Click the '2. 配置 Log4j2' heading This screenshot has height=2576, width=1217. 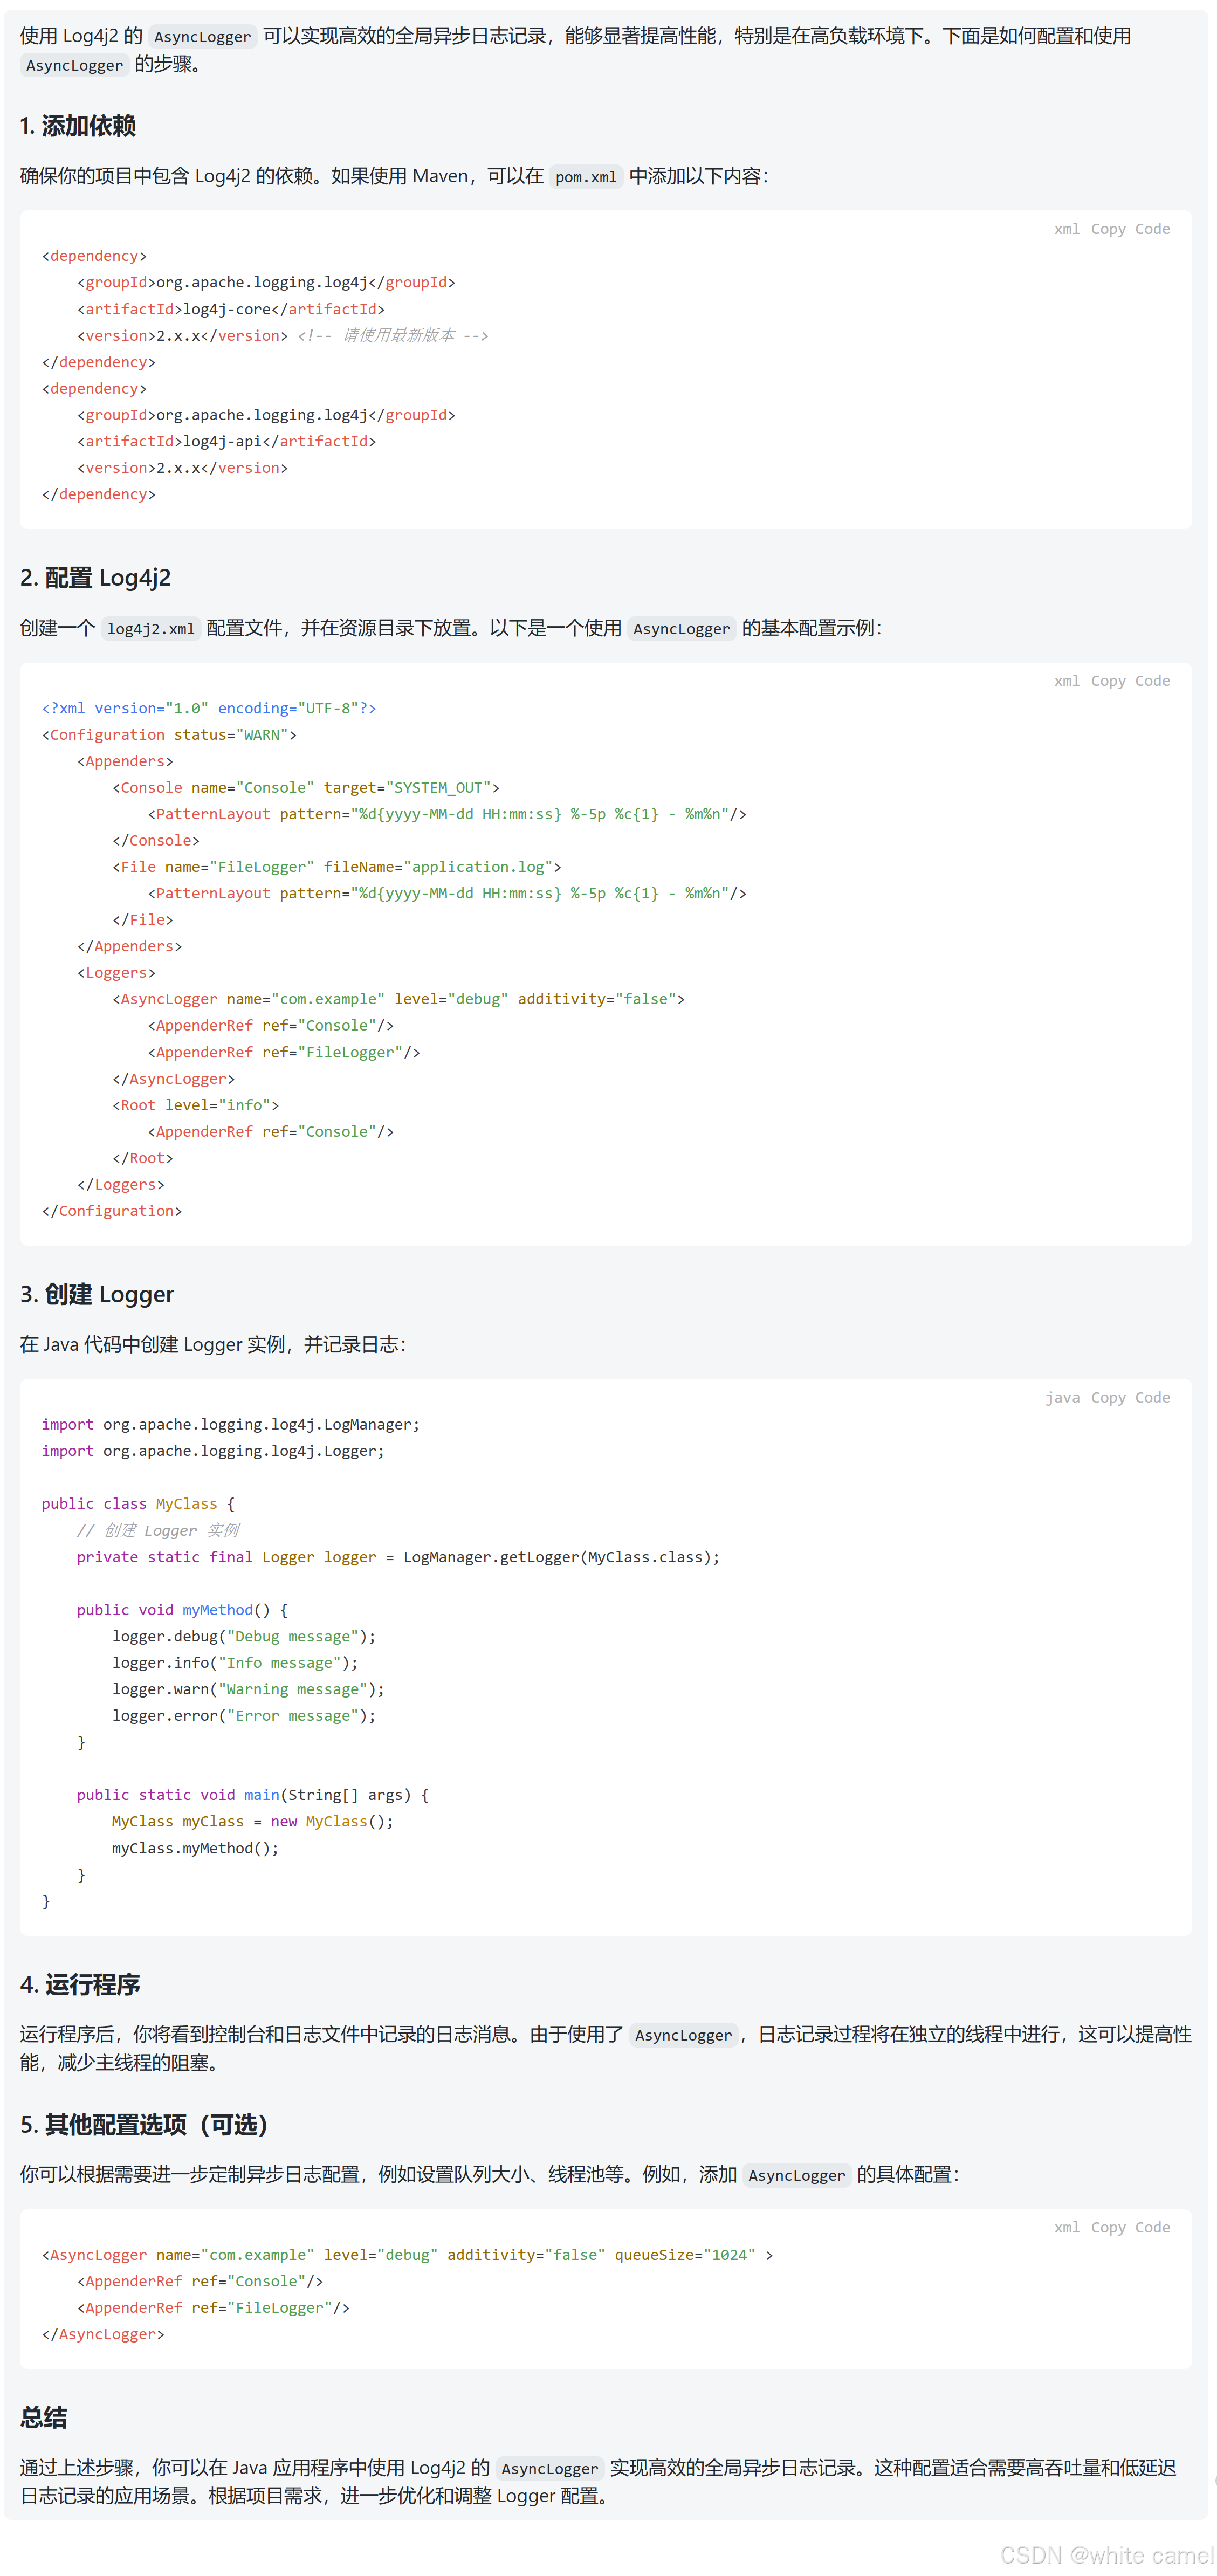[x=95, y=578]
